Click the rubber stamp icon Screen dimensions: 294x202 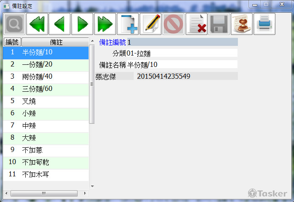[x=242, y=24]
